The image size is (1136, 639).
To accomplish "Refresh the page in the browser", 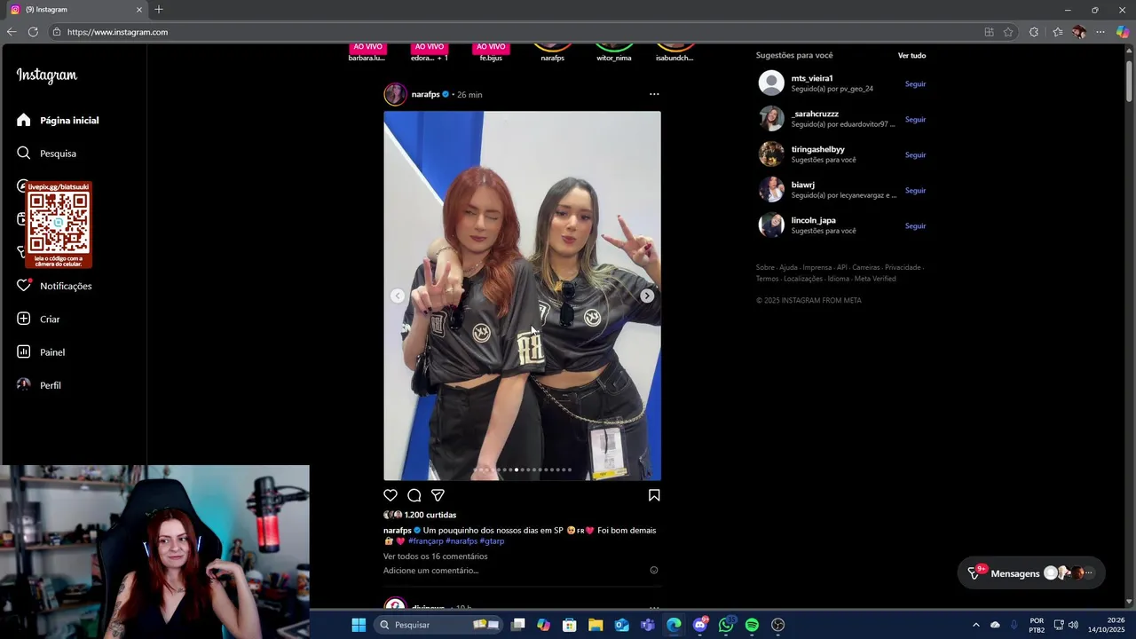I will tap(33, 32).
